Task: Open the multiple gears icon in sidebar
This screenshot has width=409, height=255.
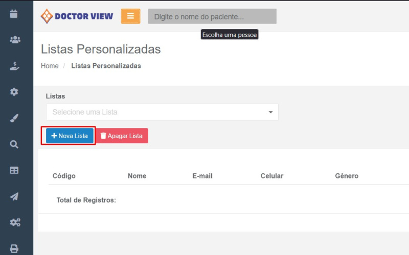Action: (14, 222)
